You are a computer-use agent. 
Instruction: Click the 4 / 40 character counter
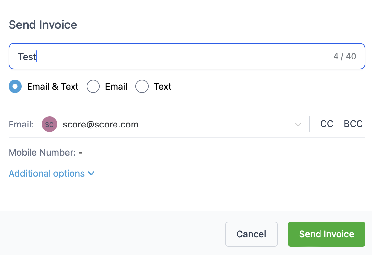click(x=344, y=57)
